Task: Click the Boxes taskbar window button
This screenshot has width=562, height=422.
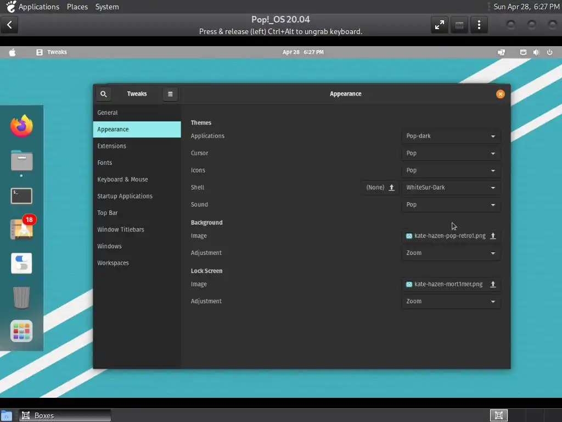Action: [x=65, y=415]
